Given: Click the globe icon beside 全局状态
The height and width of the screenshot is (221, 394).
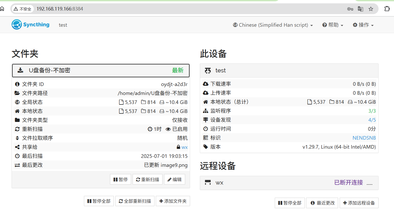Looking at the screenshot, I should click(17, 102).
